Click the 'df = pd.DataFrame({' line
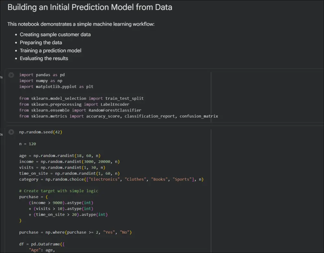The height and width of the screenshot is (253, 324). [42, 244]
